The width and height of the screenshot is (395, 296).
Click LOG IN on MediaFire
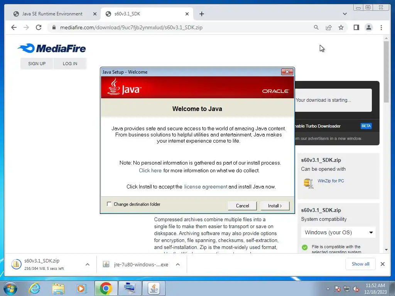click(x=70, y=64)
